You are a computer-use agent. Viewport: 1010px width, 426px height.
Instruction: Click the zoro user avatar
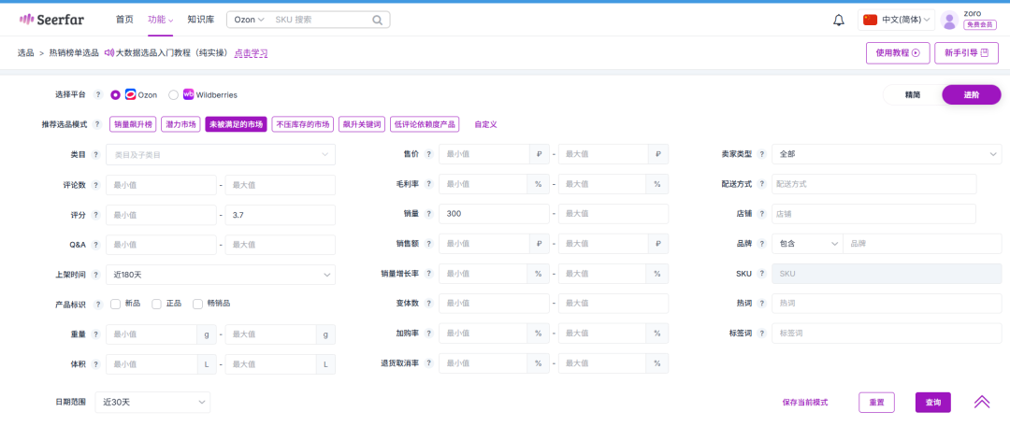pos(950,20)
